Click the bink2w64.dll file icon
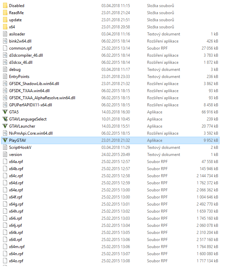 point(5,41)
